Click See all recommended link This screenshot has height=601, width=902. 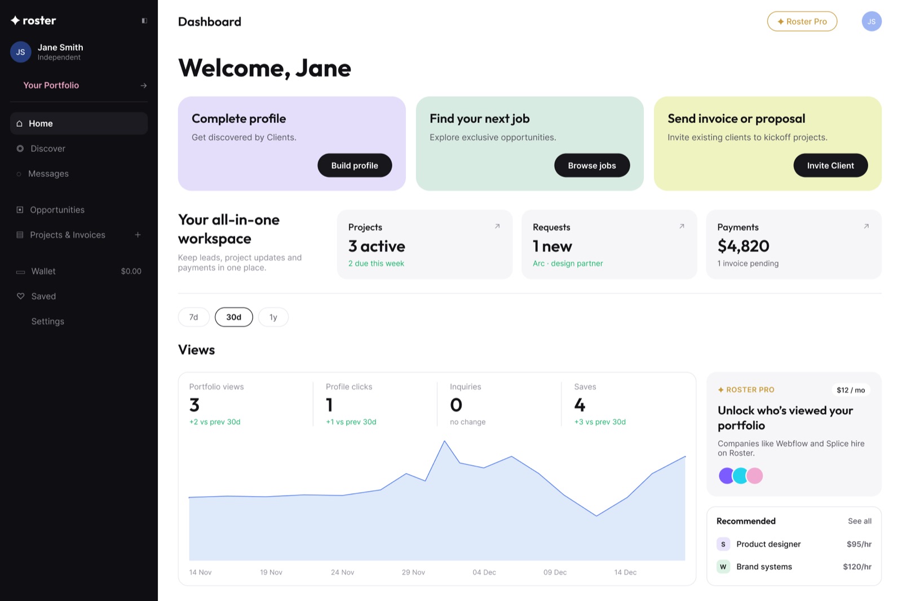[x=860, y=521]
